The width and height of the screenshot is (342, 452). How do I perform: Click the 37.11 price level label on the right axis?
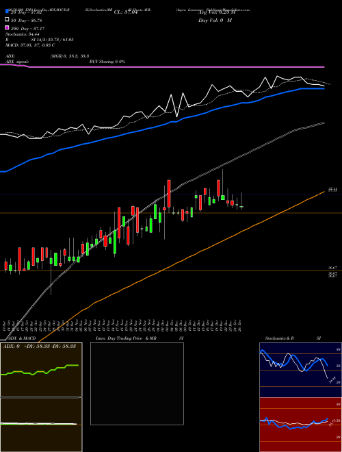tap(333, 190)
